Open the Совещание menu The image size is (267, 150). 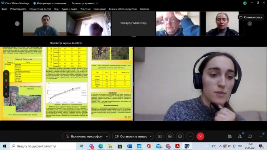pos(100,9)
